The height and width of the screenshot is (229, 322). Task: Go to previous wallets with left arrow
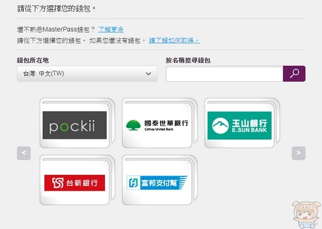[24, 153]
